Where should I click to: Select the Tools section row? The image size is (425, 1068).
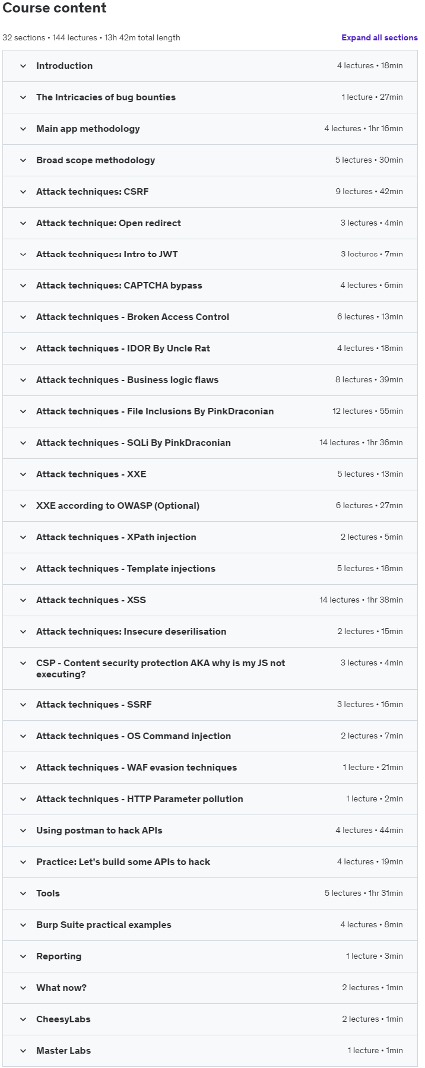tap(210, 893)
